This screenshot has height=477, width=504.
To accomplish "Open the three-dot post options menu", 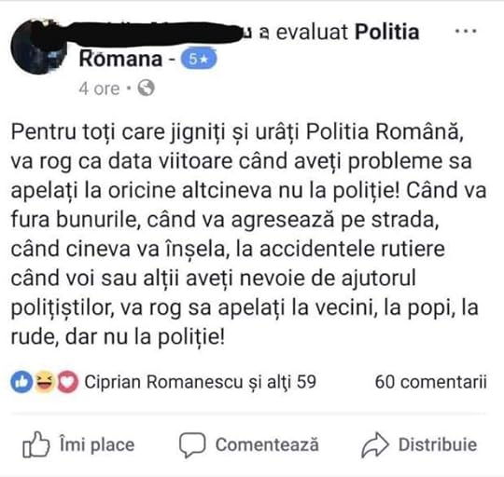I will pos(466,31).
